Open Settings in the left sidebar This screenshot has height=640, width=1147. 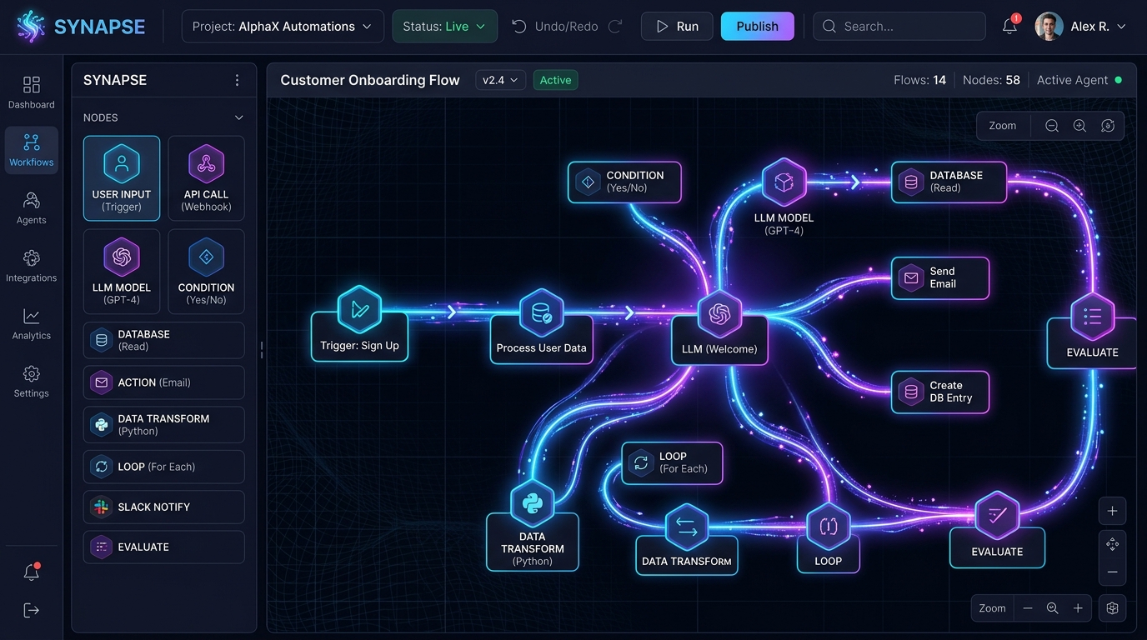tap(32, 381)
